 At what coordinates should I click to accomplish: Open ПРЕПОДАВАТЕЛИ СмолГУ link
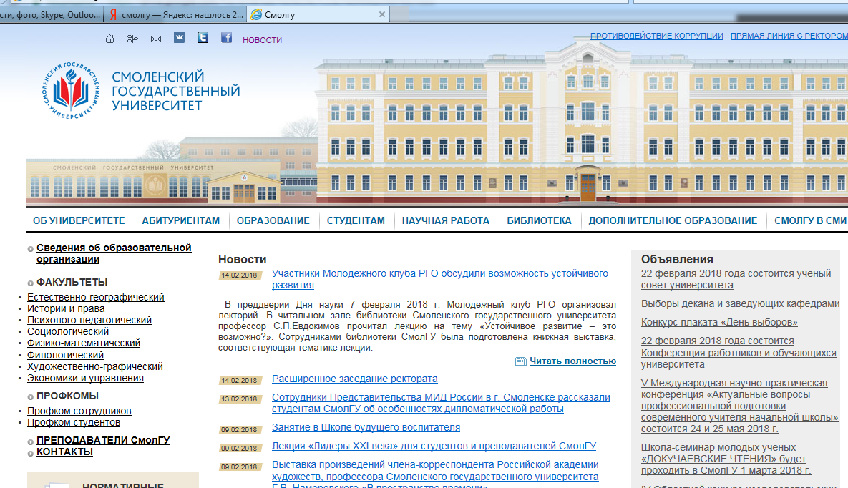click(103, 440)
